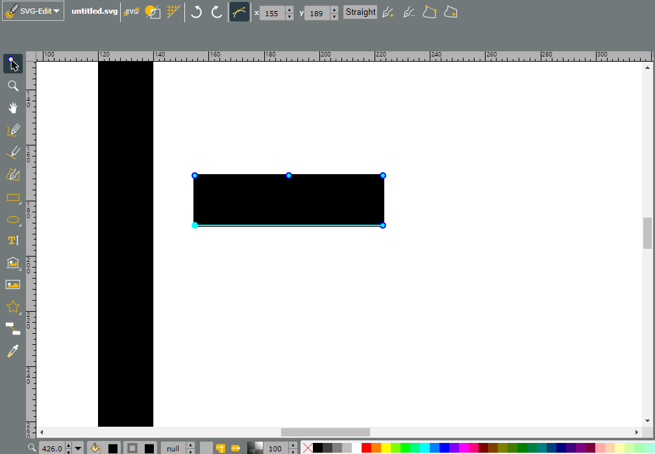Toggle the path node edit mode button
This screenshot has height=454, width=655.
[240, 12]
